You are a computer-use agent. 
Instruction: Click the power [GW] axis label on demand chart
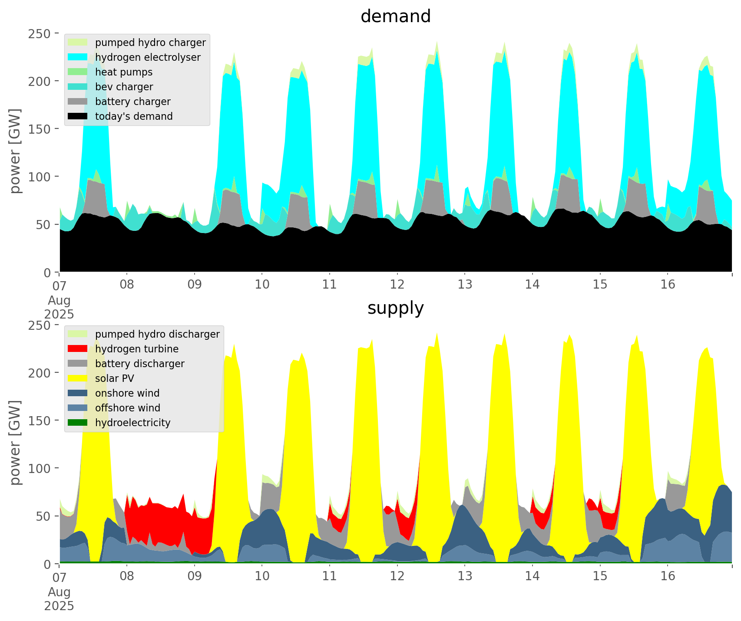[x=15, y=151]
